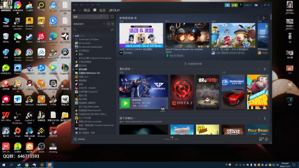This screenshot has height=168, width=299.
Task: Open the green friend notifications button
Action: (x=235, y=5)
